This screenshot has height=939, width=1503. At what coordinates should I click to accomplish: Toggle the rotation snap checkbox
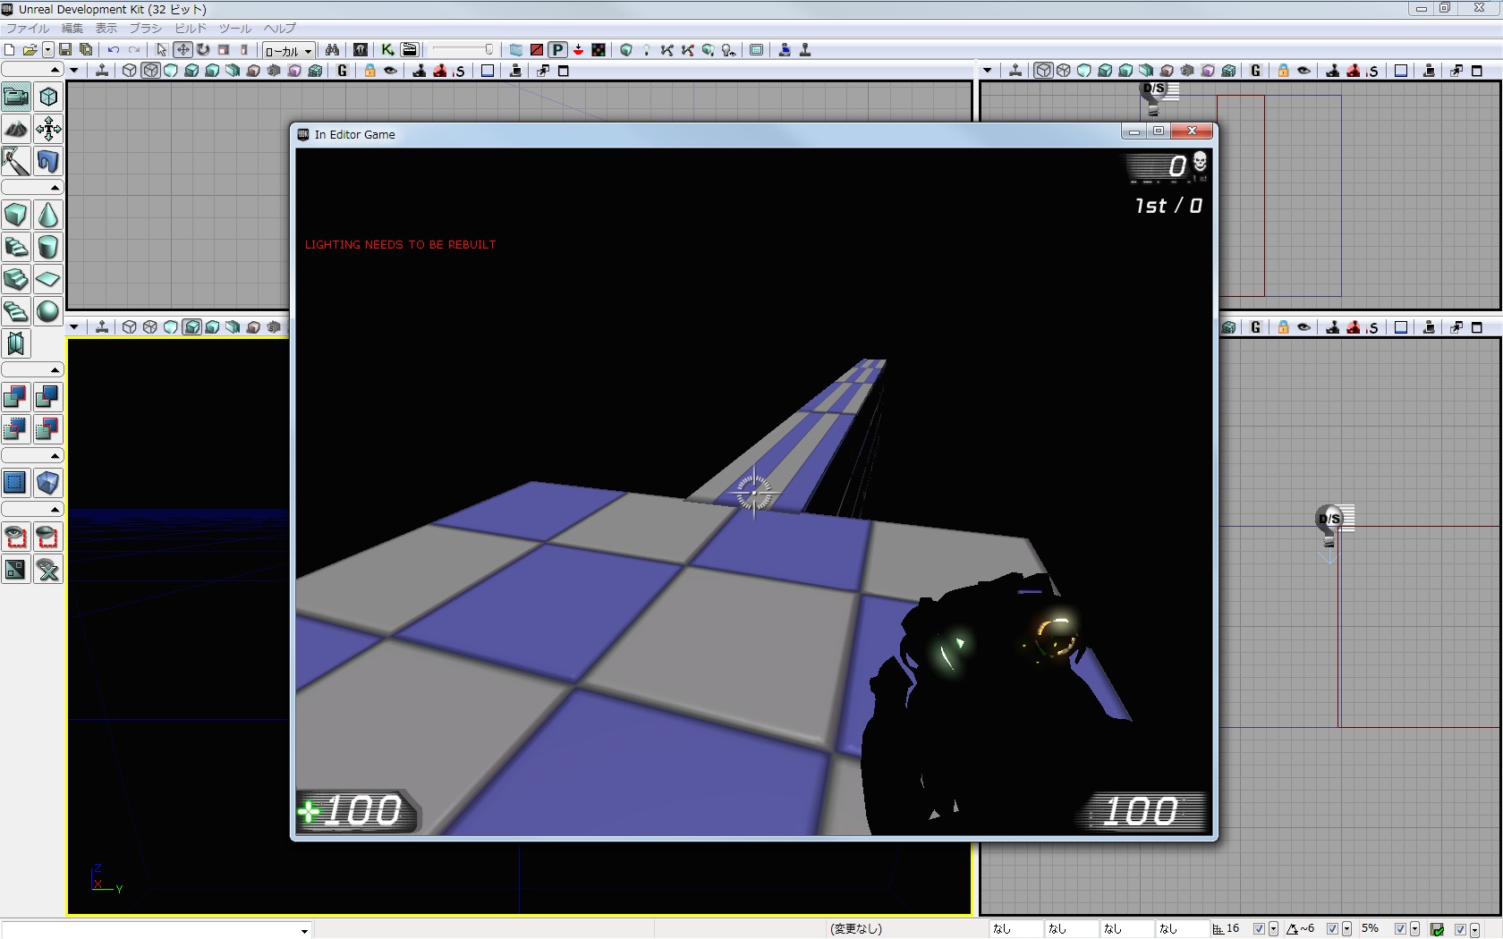pos(1332,929)
